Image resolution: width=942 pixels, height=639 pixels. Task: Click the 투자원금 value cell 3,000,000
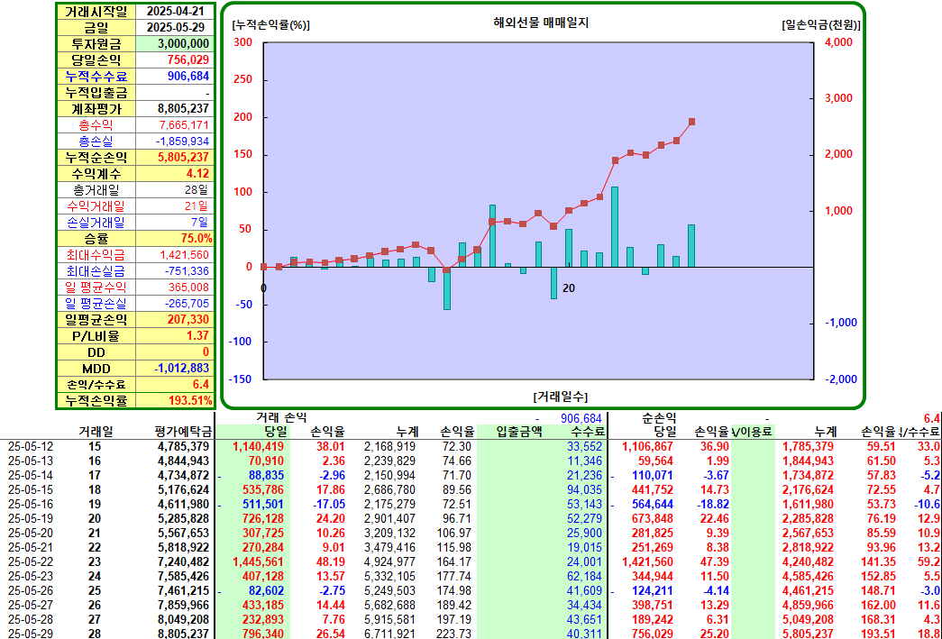point(174,43)
